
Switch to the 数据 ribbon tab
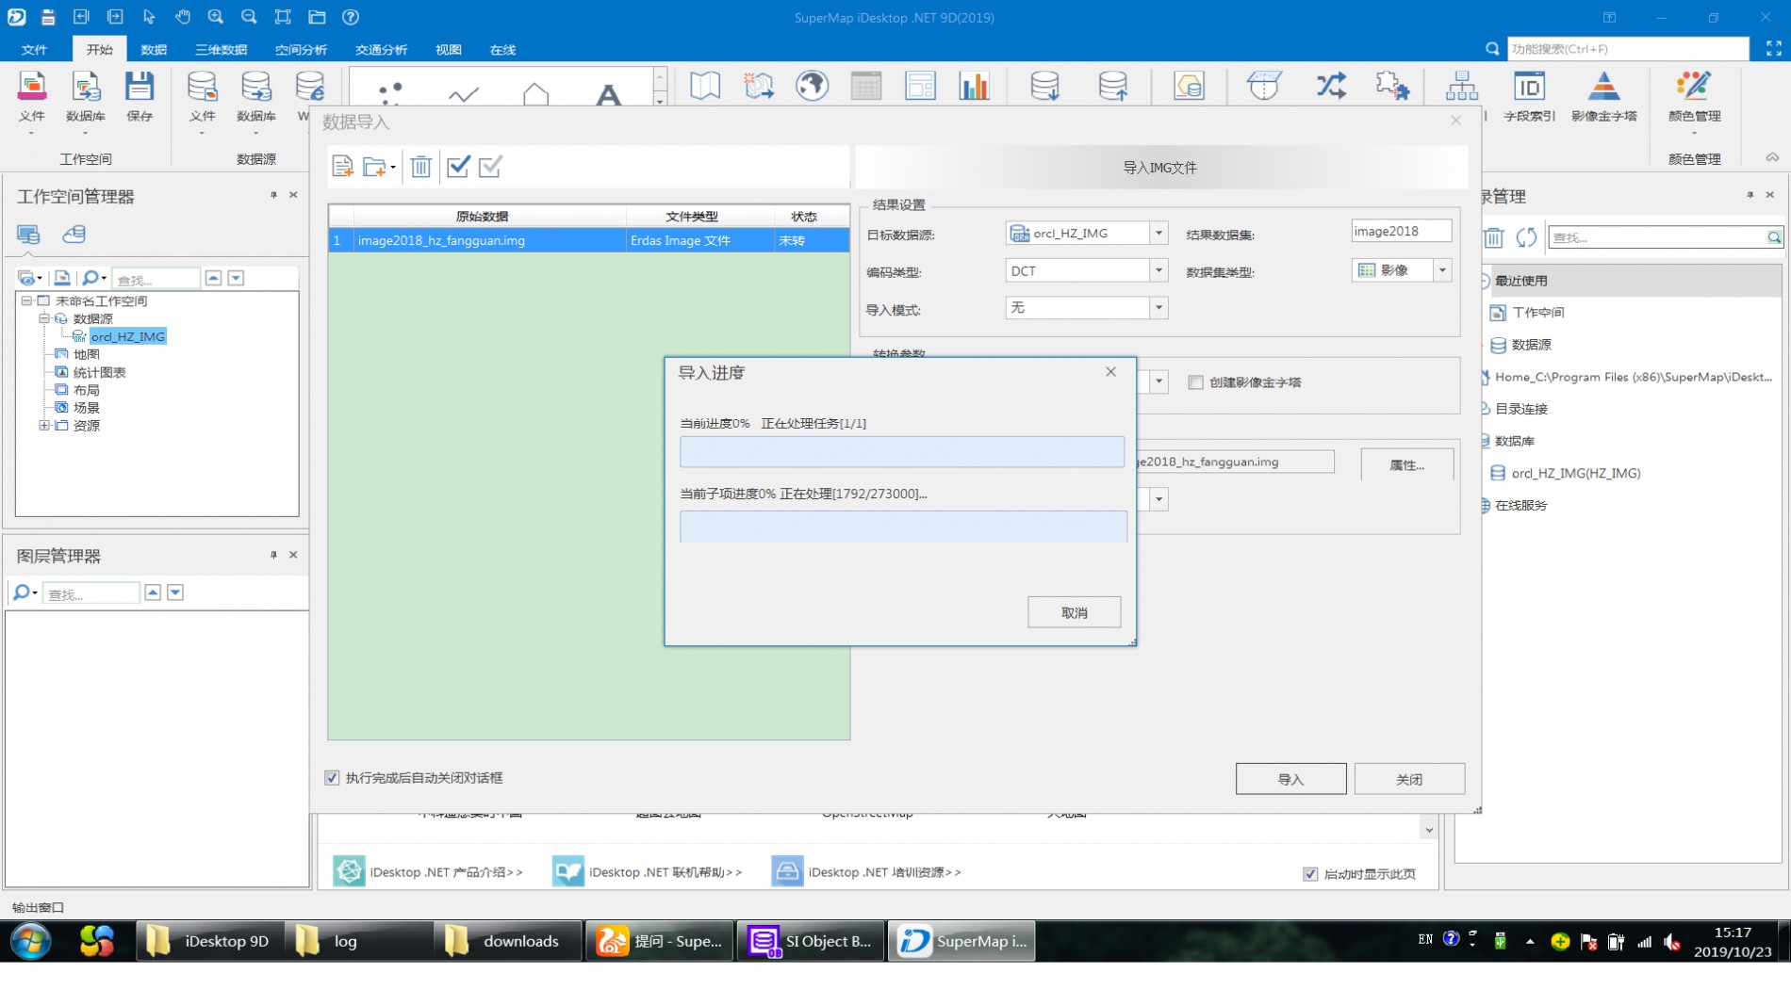click(x=154, y=50)
